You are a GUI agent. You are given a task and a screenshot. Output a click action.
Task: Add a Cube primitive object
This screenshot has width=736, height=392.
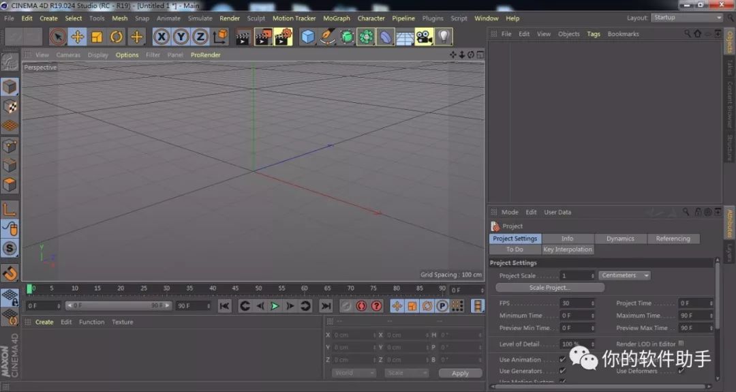pos(307,37)
